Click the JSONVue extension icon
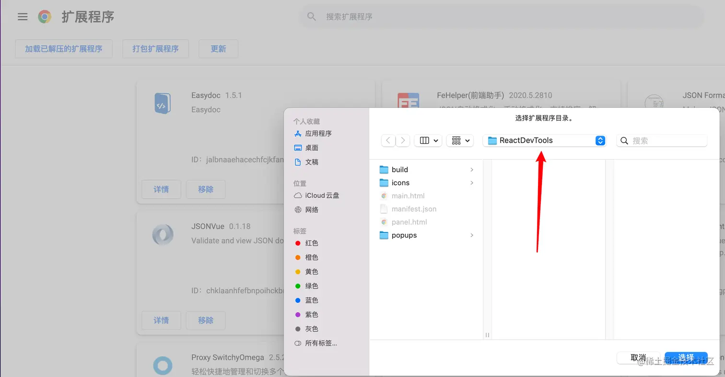Screen dimensions: 725x377 [x=163, y=235]
